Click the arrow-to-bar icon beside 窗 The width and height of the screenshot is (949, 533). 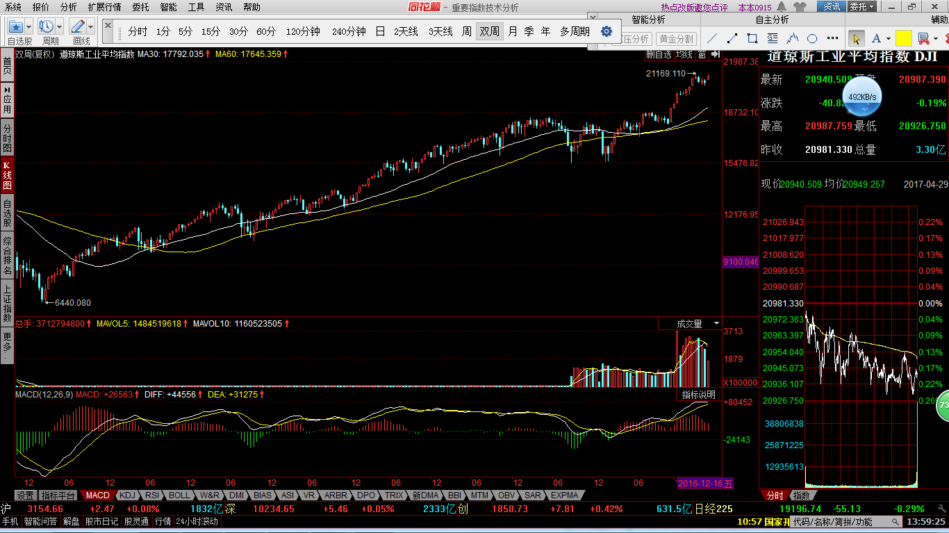pyautogui.click(x=715, y=54)
